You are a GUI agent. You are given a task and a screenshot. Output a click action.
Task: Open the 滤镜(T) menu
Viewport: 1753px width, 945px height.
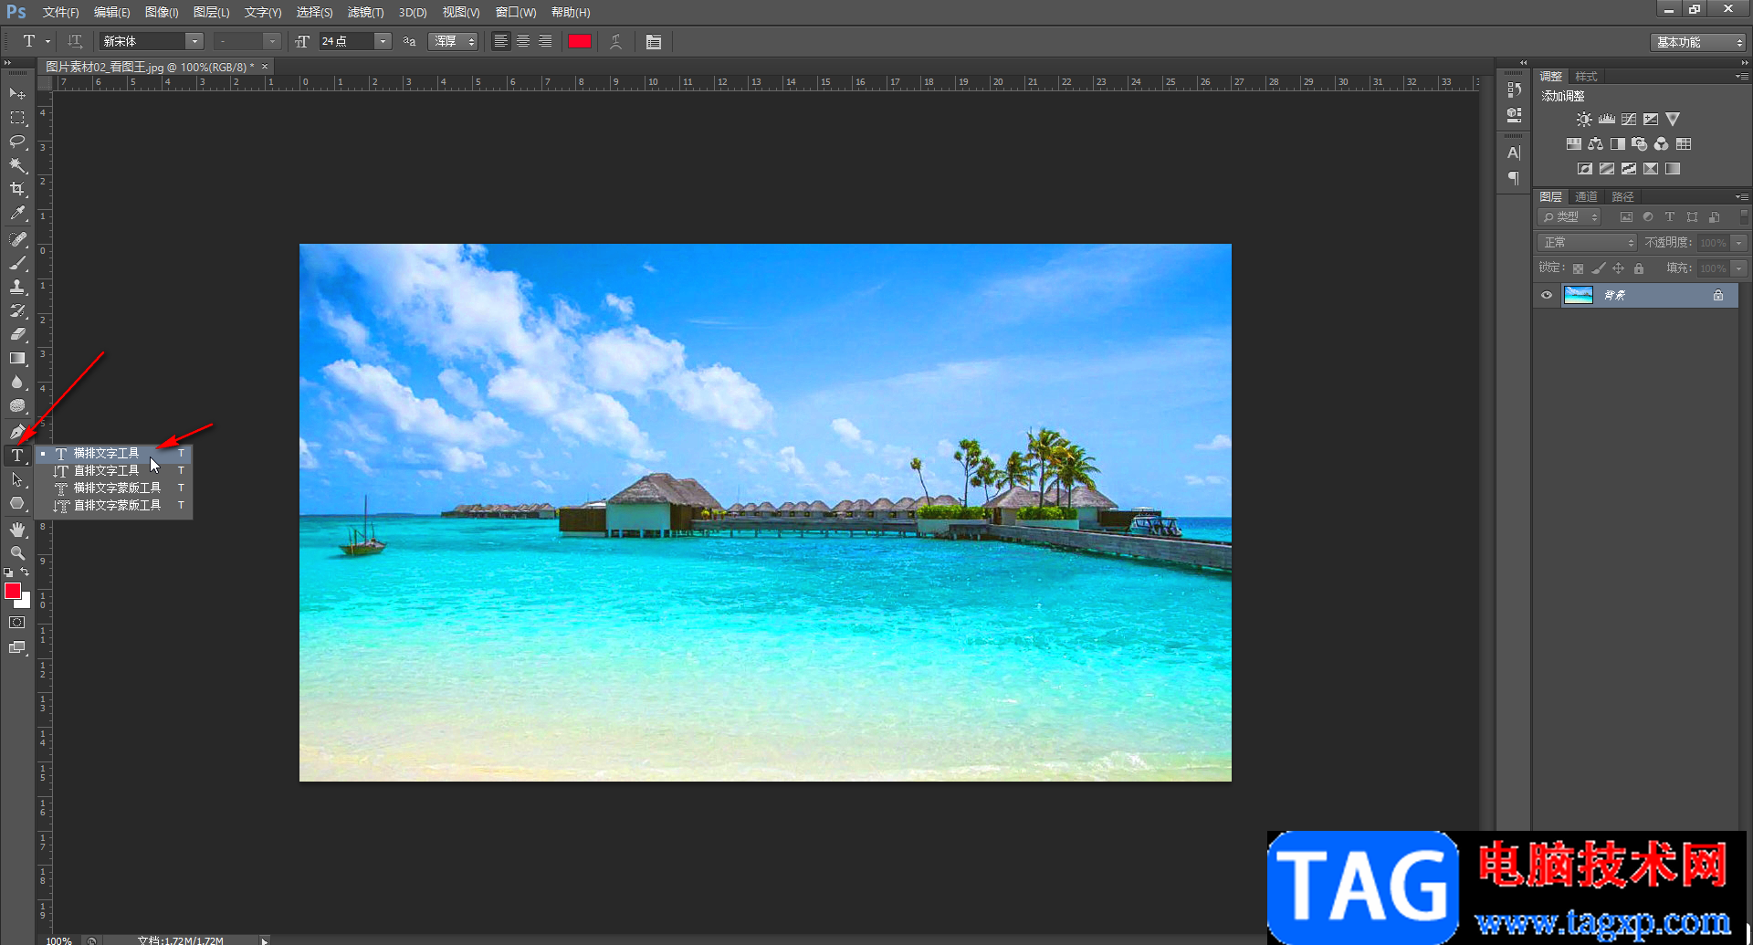pos(365,13)
